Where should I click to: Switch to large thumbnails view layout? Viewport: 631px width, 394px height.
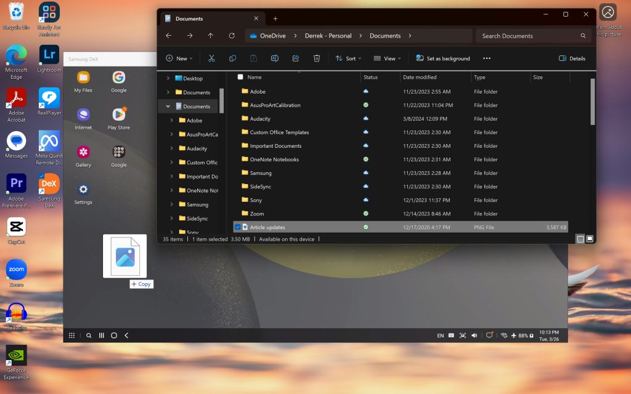pos(590,239)
